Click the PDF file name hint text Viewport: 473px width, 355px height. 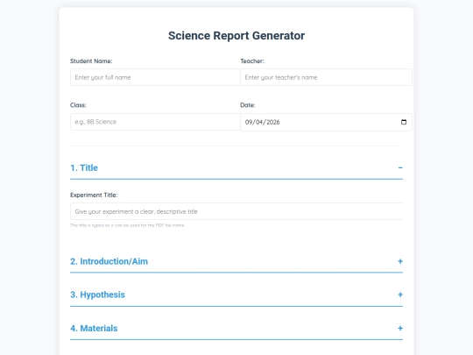pyautogui.click(x=127, y=225)
